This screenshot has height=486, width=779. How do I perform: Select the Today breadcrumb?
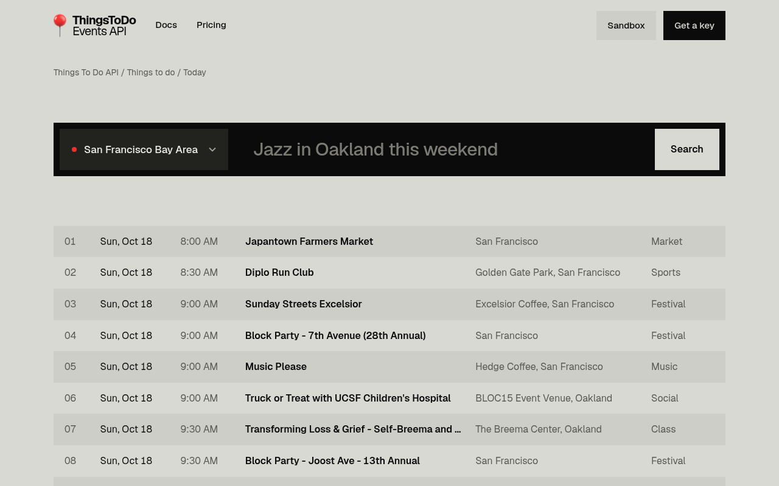coord(195,72)
